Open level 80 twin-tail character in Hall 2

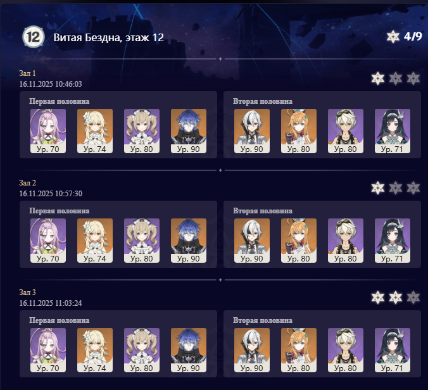tap(142, 241)
